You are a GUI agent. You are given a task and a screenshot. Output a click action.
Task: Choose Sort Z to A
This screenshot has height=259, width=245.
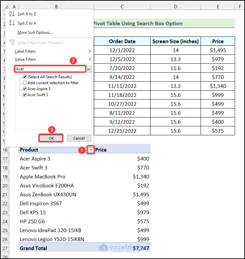(x=27, y=23)
